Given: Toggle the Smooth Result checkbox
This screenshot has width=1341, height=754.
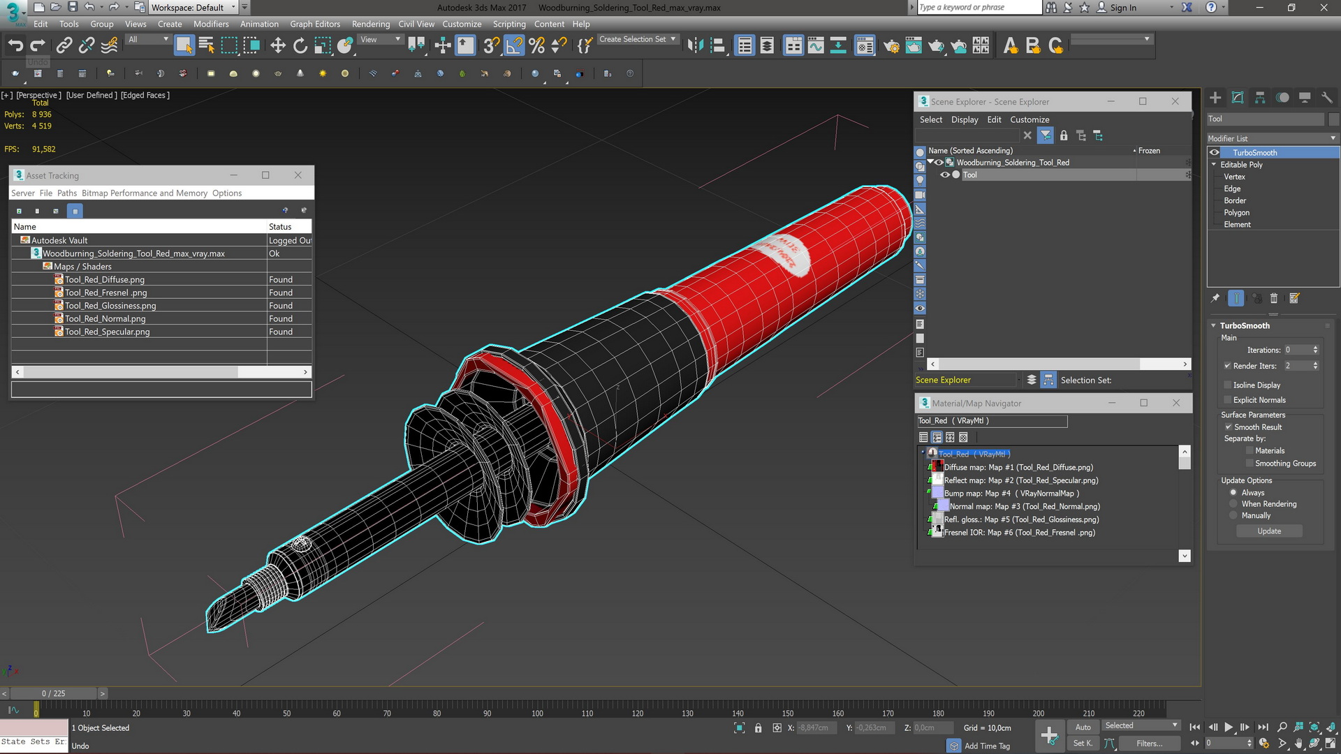Looking at the screenshot, I should pyautogui.click(x=1228, y=427).
